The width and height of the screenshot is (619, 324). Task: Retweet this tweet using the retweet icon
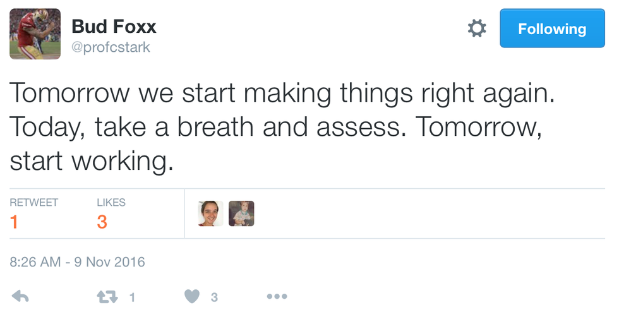[107, 296]
